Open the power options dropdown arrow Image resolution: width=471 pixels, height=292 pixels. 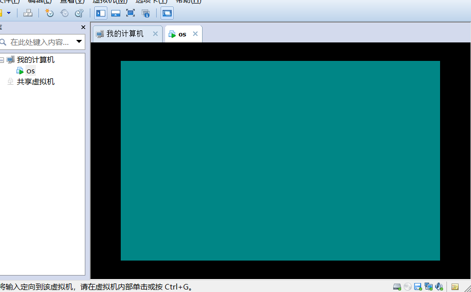click(8, 13)
